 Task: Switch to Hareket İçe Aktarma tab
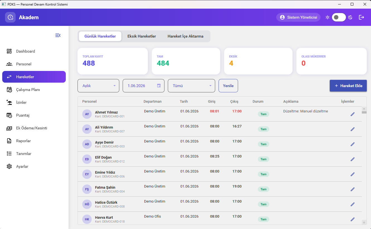(x=185, y=36)
